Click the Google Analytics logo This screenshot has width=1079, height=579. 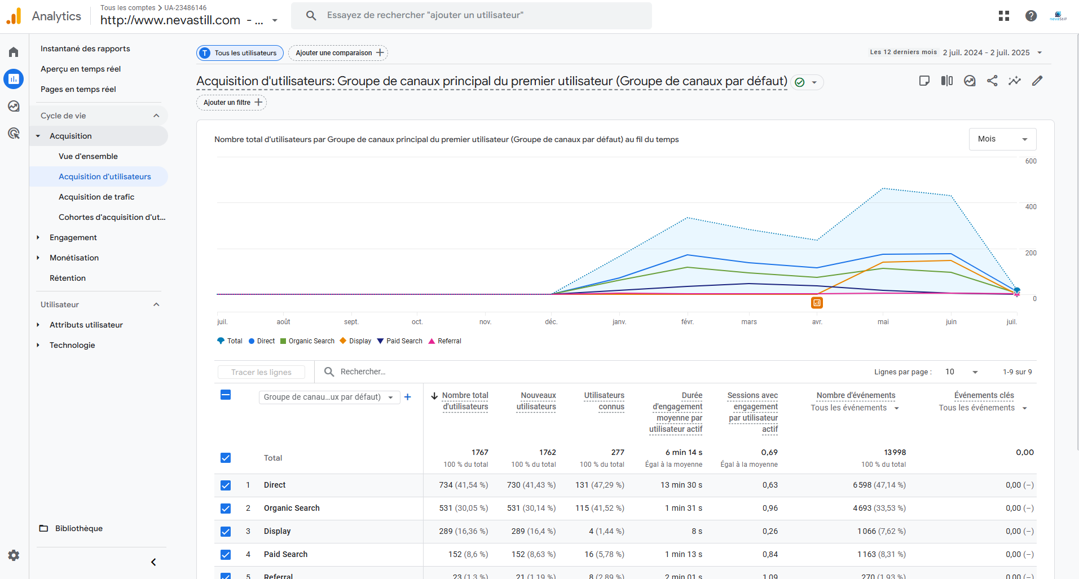(14, 16)
